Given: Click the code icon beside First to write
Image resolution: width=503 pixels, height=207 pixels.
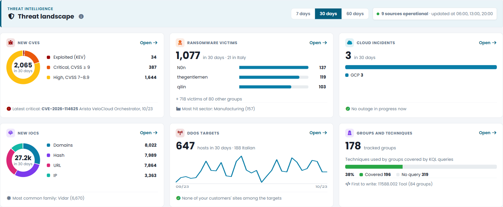Looking at the screenshot, I should (x=348, y=184).
